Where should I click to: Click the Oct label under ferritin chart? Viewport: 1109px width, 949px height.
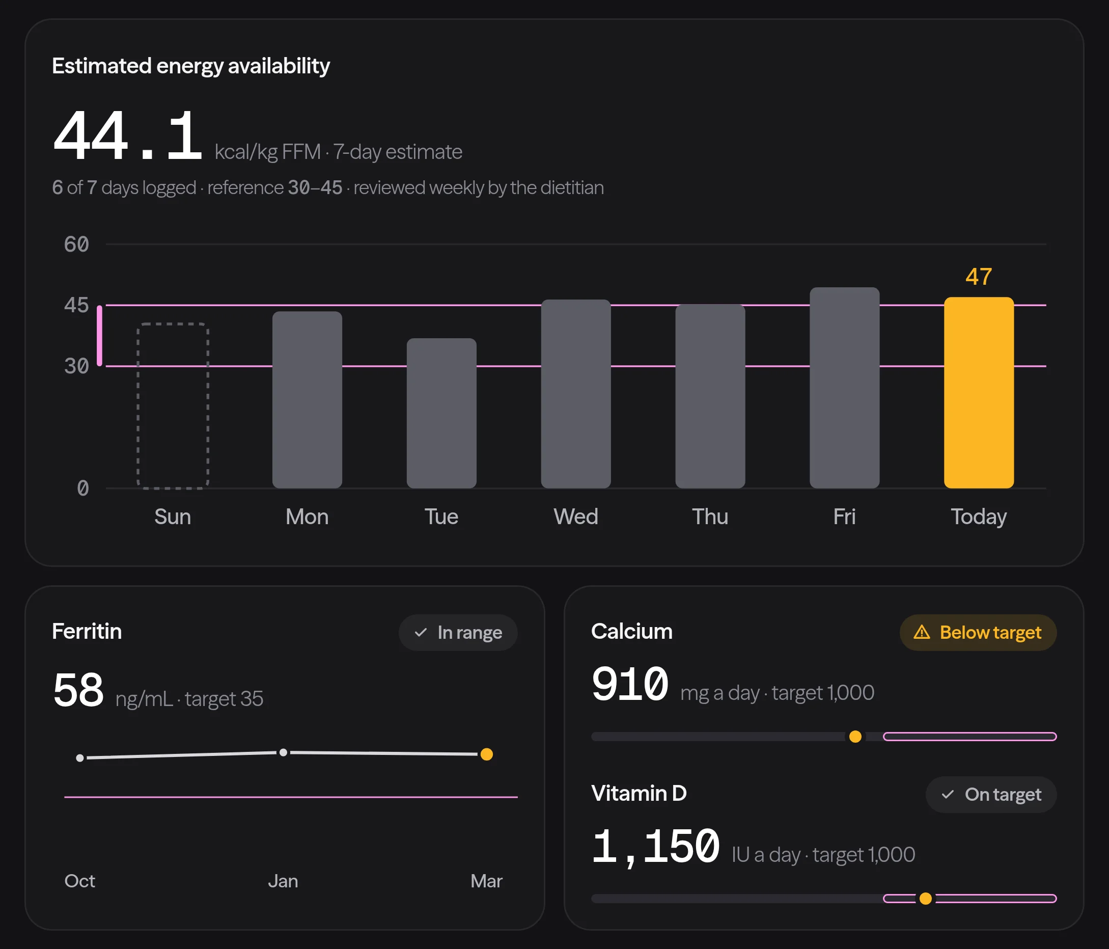click(x=80, y=881)
